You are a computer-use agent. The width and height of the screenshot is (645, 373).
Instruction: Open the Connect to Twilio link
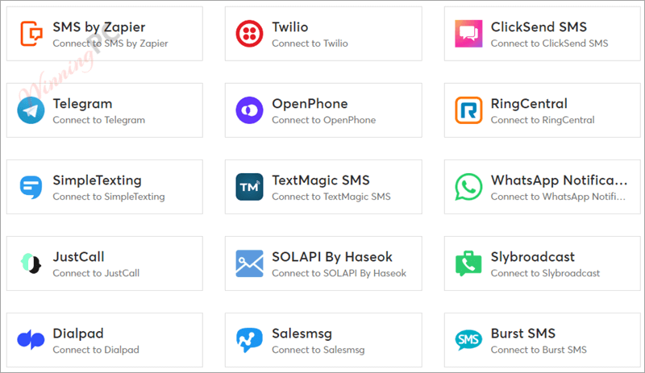(310, 44)
